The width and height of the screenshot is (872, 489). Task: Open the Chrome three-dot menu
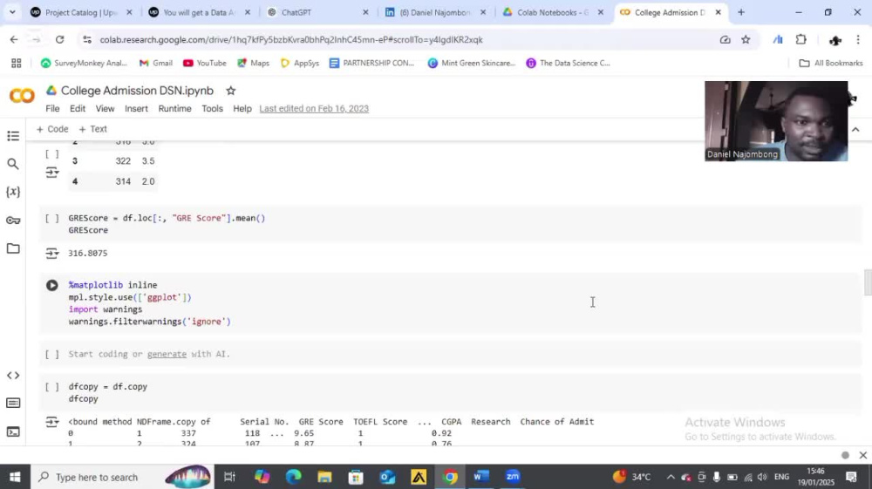858,39
